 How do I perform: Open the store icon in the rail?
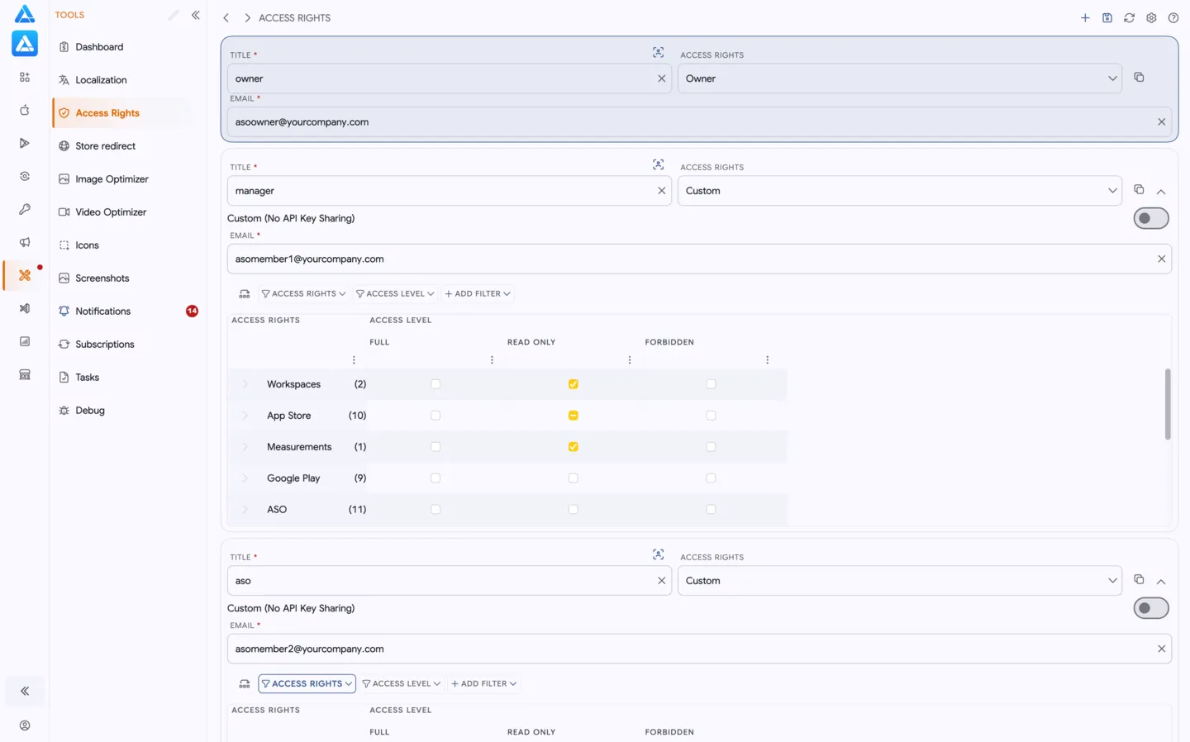[25, 374]
